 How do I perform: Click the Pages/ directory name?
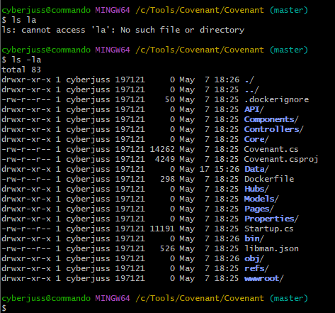click(259, 209)
